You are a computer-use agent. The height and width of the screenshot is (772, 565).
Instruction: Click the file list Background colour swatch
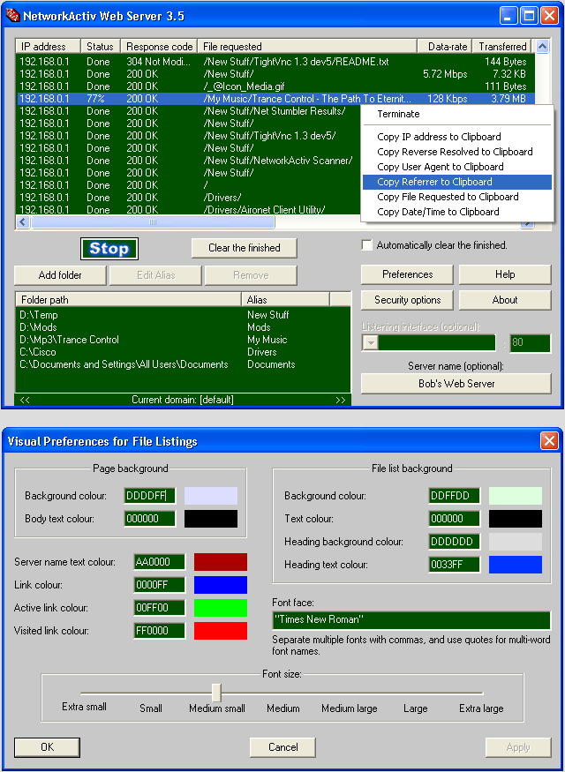516,496
